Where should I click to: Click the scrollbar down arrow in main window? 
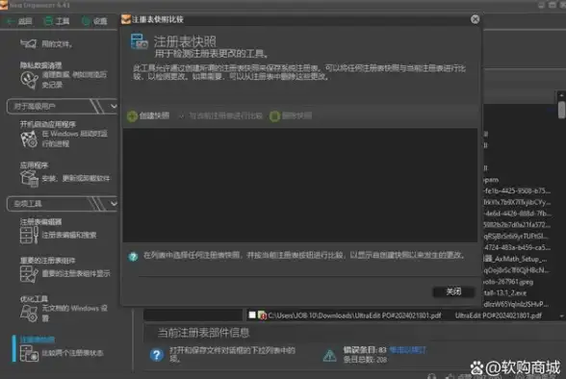pos(561,316)
